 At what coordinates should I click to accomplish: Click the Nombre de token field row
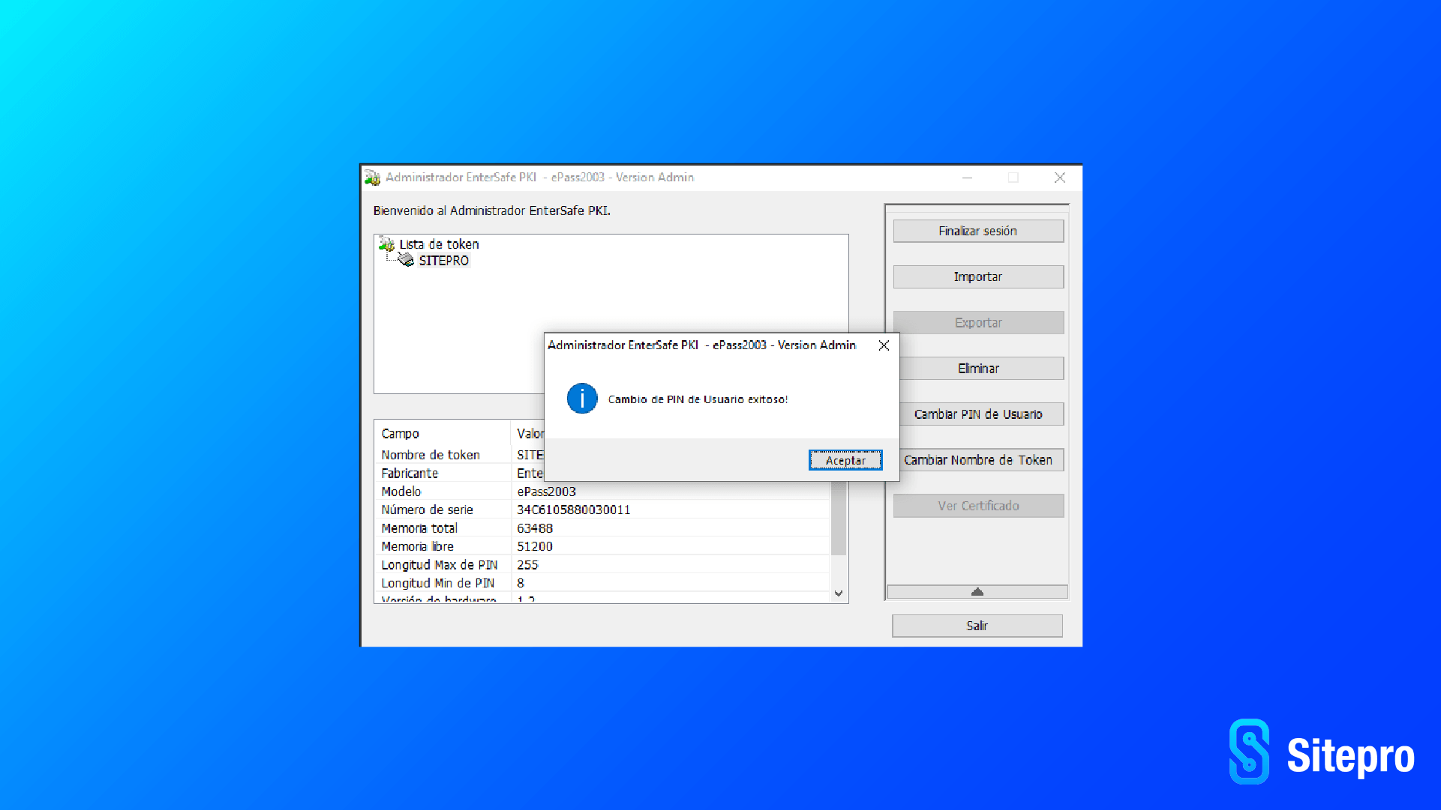pos(459,455)
